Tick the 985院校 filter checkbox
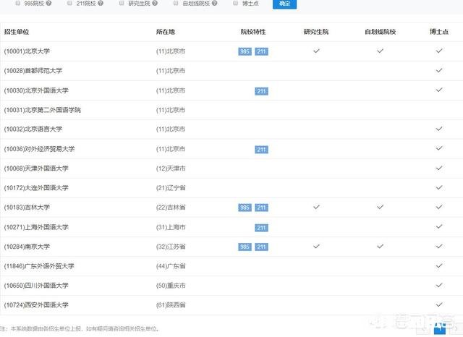This screenshot has width=463, height=337. (x=17, y=3)
